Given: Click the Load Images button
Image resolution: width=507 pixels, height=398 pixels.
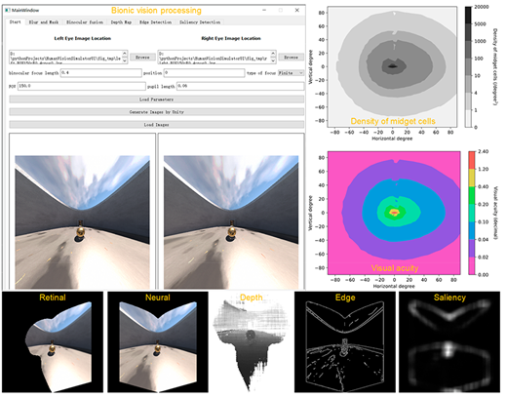Looking at the screenshot, I should pos(157,125).
